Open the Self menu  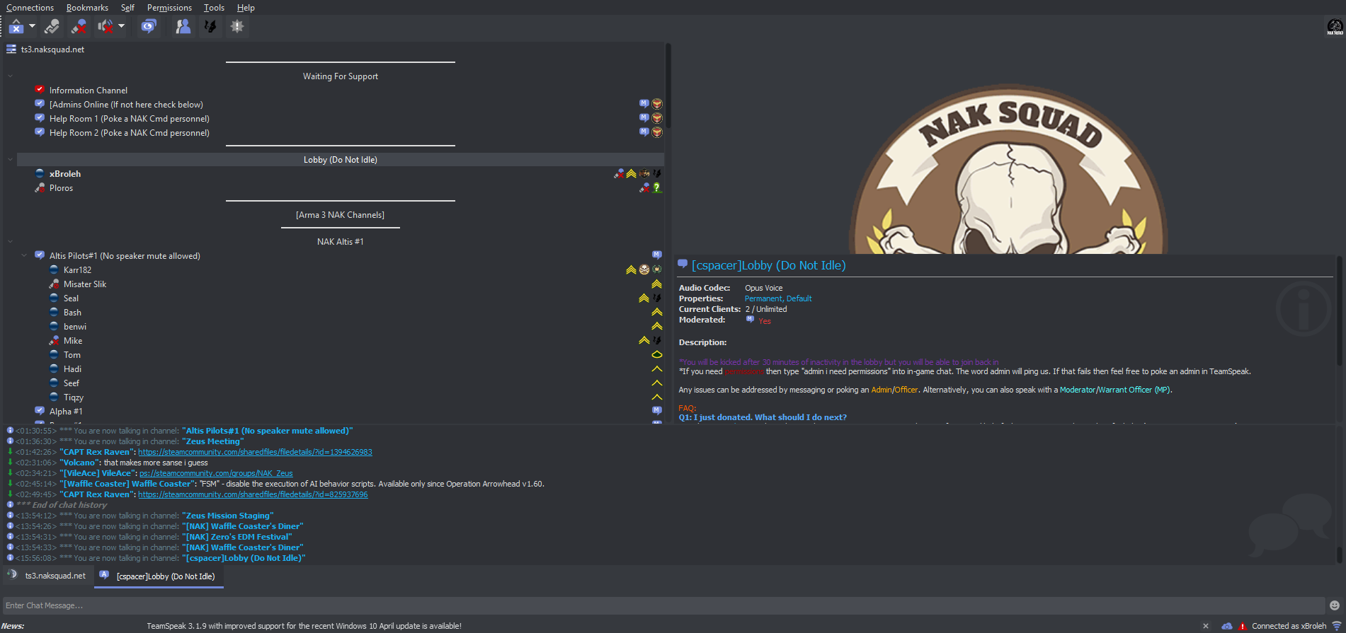[127, 8]
